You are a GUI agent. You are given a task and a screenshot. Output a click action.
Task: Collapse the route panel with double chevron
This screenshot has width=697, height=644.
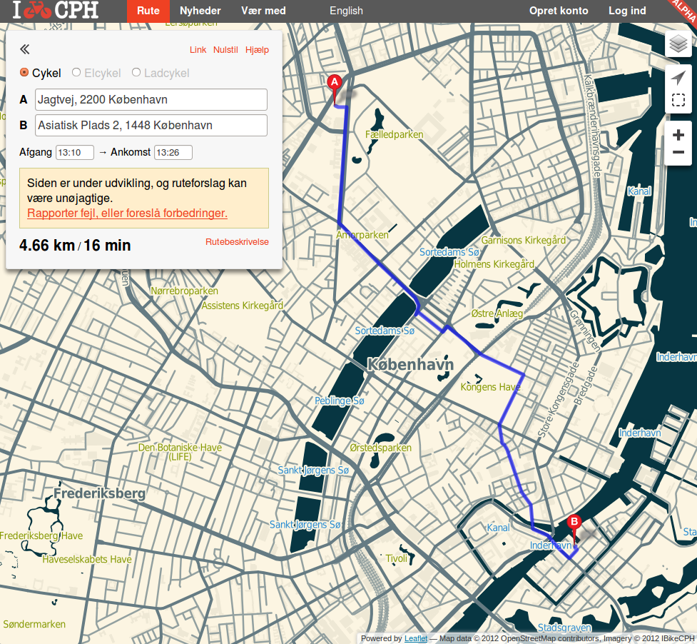pos(24,49)
